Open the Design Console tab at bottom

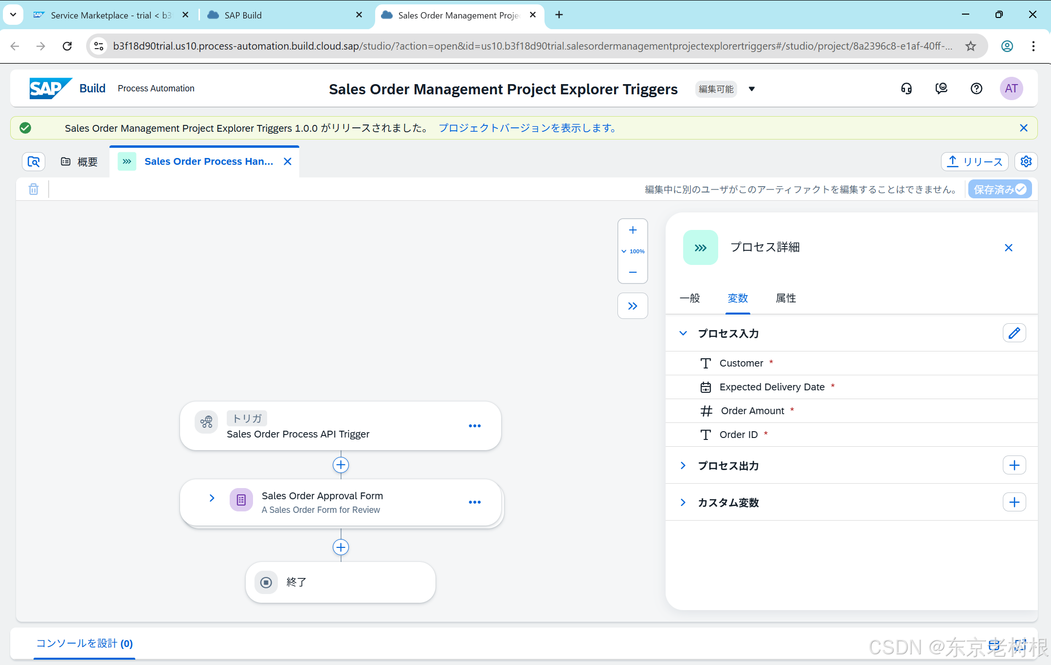pos(84,643)
